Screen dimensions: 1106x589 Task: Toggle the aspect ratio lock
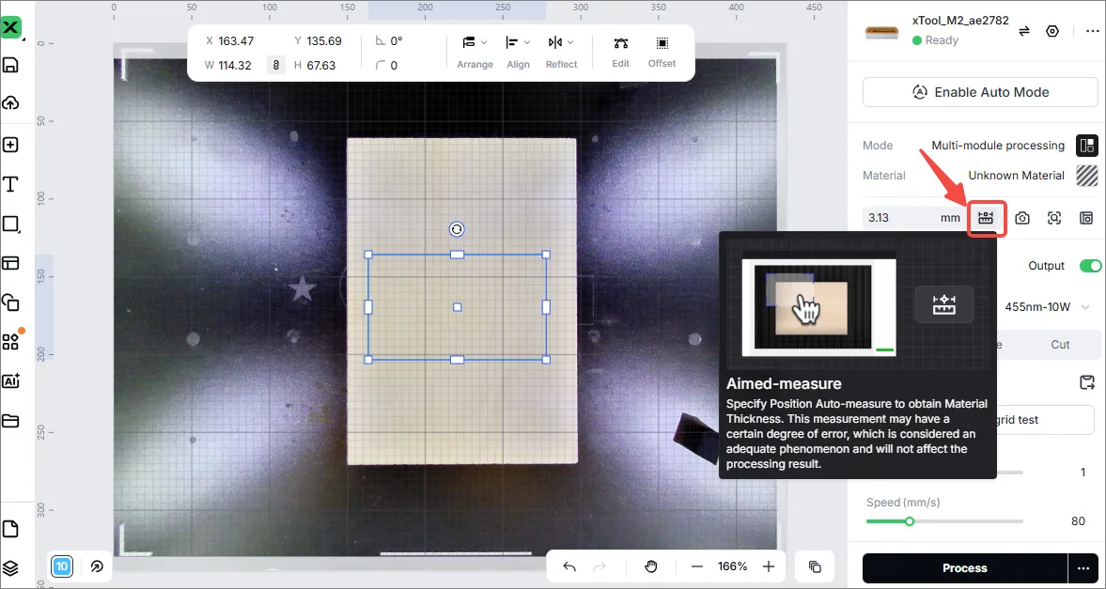(x=275, y=65)
